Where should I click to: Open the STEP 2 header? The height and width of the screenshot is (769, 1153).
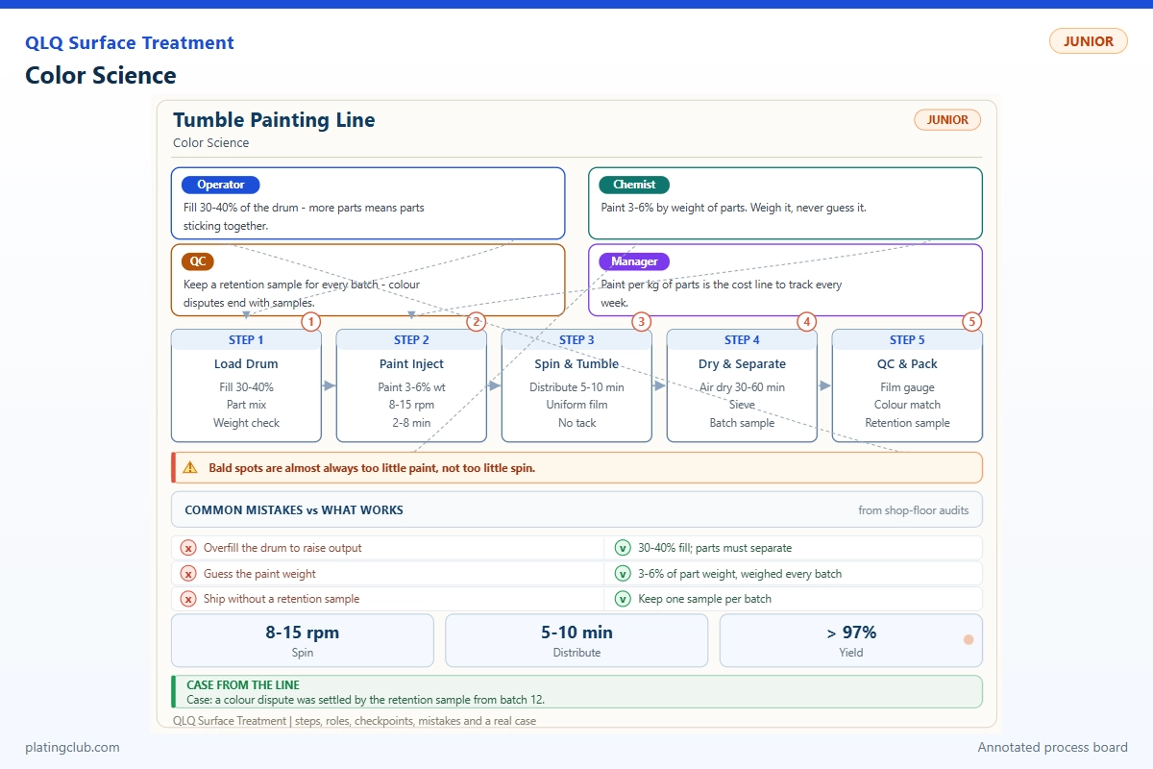[411, 339]
